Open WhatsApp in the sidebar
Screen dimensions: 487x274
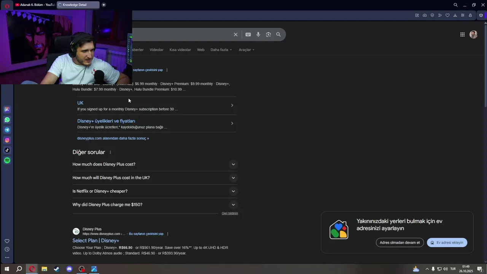(x=7, y=120)
